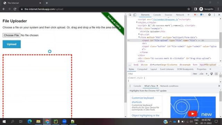Image resolution: width=222 pixels, height=125 pixels.
Task: Open Microsoft Edge from taskbar
Action: pyautogui.click(x=29, y=122)
